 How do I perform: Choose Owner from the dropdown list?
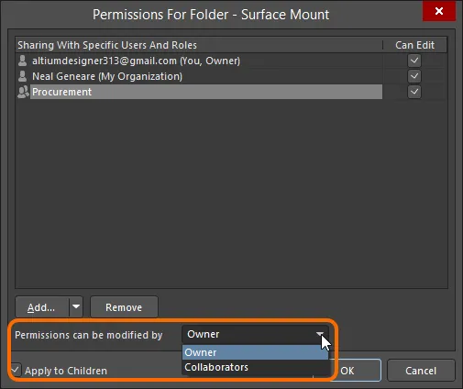[255, 352]
